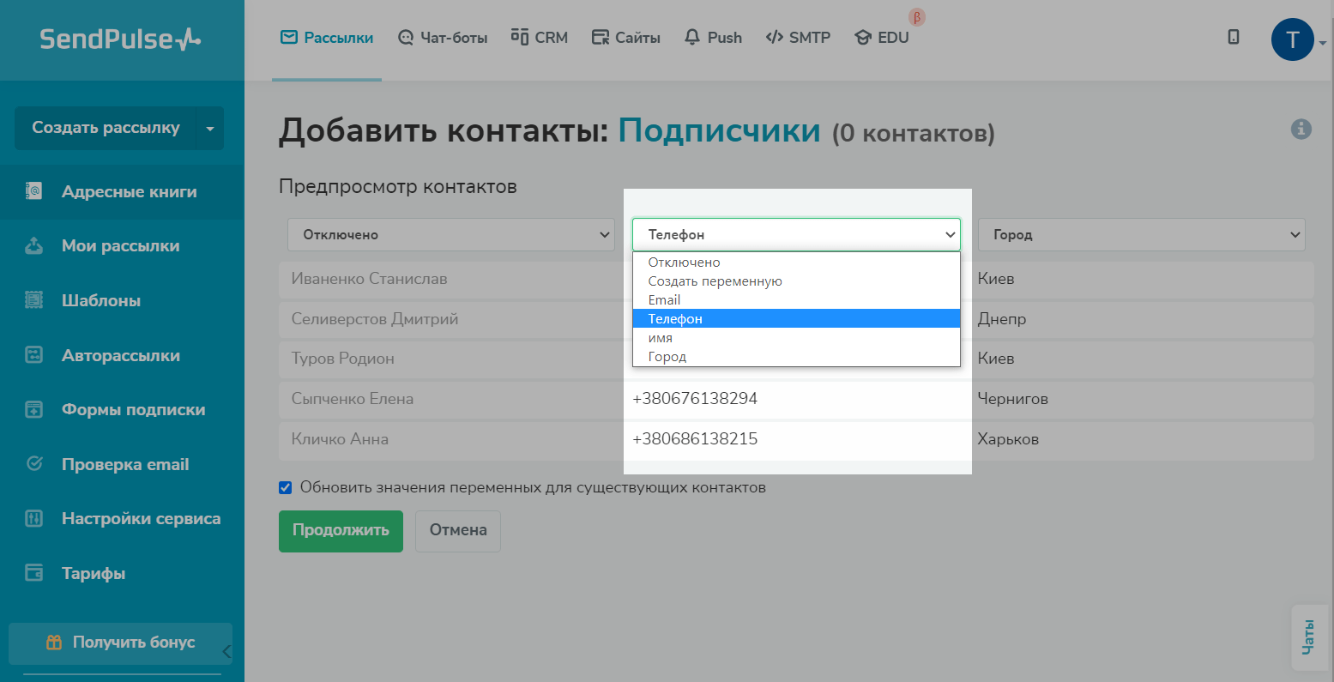1334x682 pixels.
Task: Select Email option in the dropdown list
Action: tap(664, 299)
